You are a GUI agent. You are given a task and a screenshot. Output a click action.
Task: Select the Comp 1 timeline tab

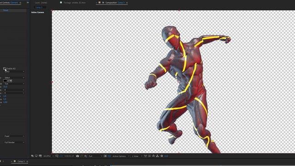click(21, 161)
